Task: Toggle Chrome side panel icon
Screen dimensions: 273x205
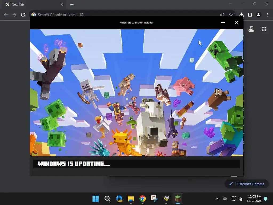Action: pyautogui.click(x=250, y=15)
